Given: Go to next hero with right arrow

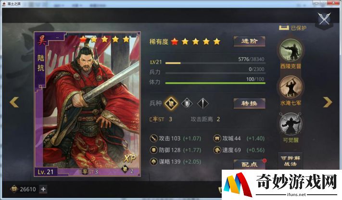Looking at the screenshot, I should click(328, 102).
